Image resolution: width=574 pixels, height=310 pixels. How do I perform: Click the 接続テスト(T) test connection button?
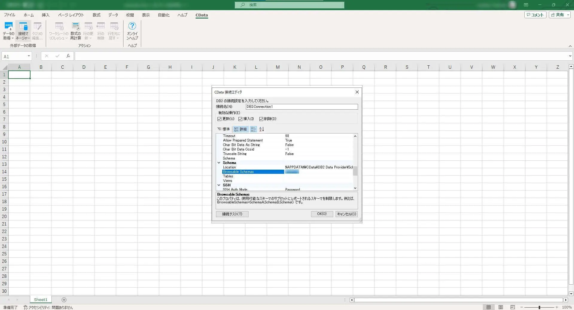tap(232, 214)
